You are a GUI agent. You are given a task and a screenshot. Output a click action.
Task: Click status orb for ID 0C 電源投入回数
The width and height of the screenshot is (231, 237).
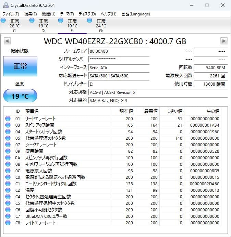8,171
